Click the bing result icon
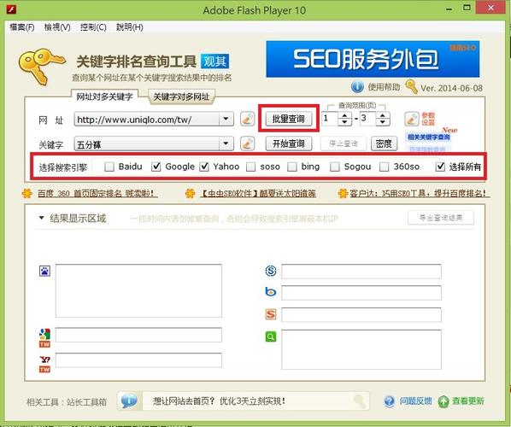 coord(271,292)
